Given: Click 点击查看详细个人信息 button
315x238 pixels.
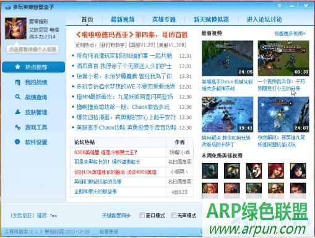Looking at the screenshot, I should click(x=33, y=50).
